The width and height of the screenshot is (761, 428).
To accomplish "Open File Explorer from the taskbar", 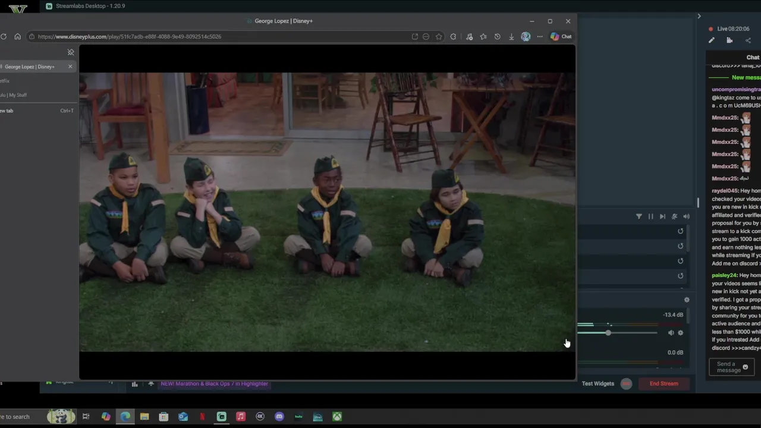I will coord(144,417).
